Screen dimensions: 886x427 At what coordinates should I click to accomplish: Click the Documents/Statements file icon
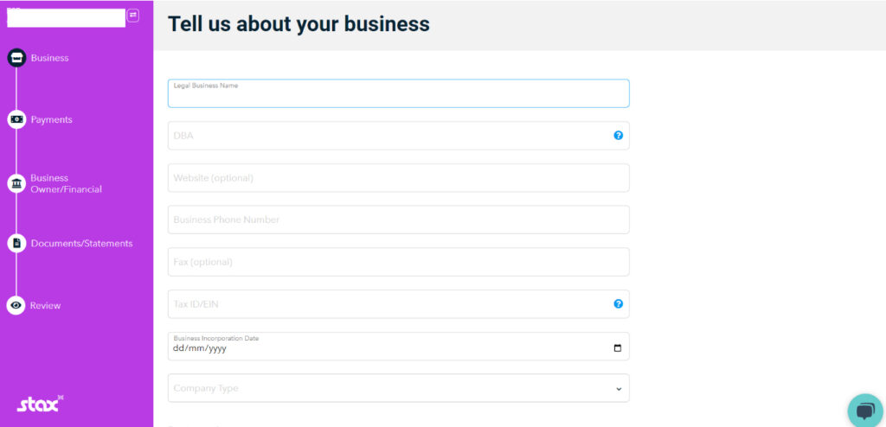click(x=16, y=244)
